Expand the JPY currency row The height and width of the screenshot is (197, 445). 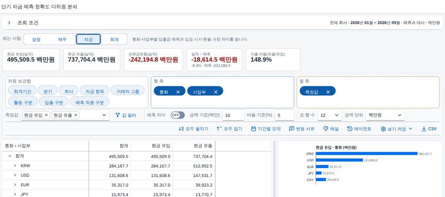[15, 194]
